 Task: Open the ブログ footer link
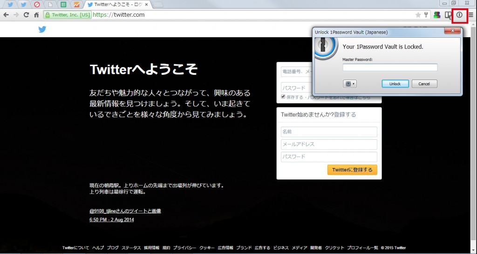coord(113,248)
